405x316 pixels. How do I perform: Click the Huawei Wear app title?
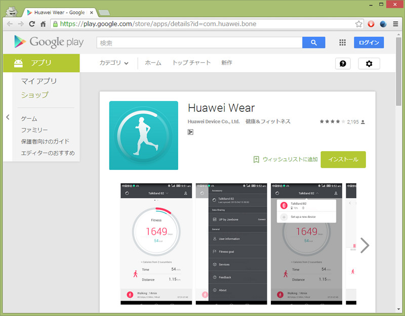click(x=221, y=108)
